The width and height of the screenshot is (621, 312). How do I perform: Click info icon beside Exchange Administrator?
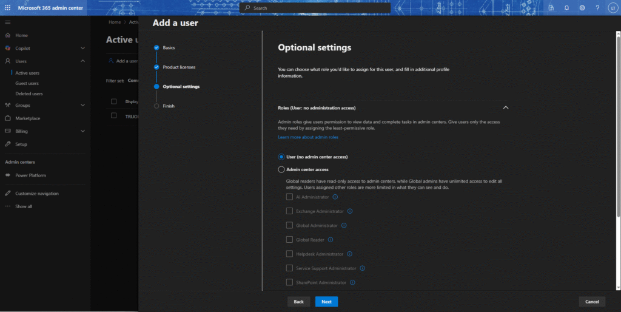[x=350, y=211]
